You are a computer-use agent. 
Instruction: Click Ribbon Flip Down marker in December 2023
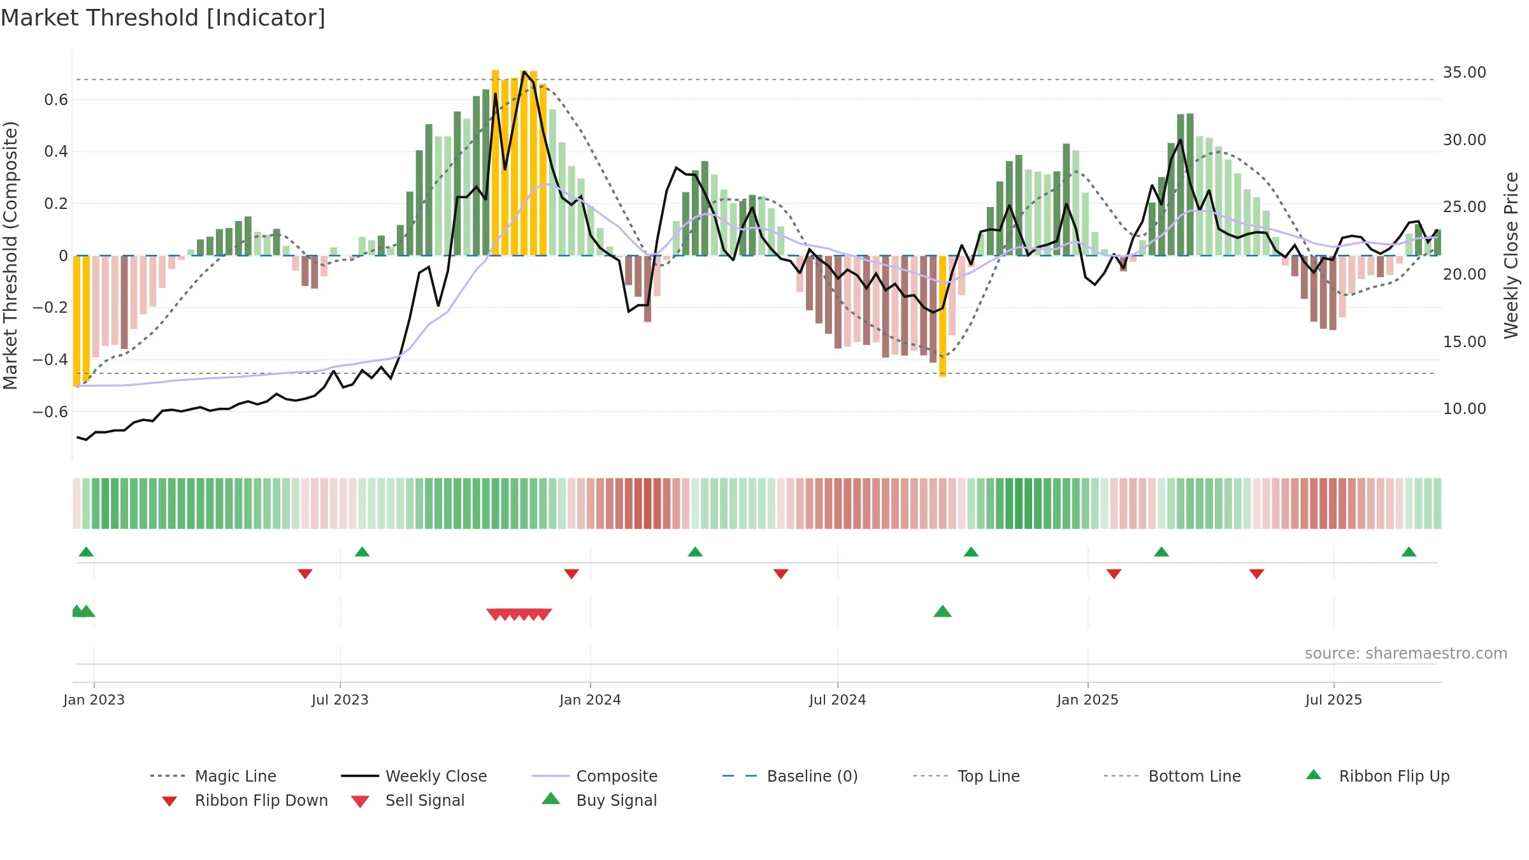click(x=571, y=574)
